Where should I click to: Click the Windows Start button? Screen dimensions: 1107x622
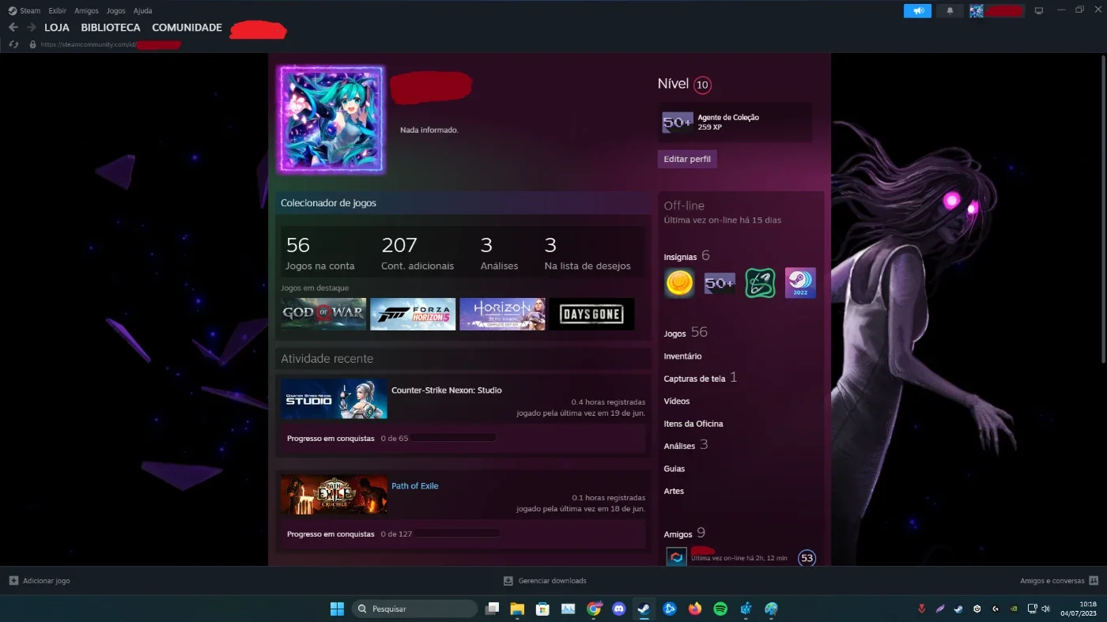coord(337,609)
